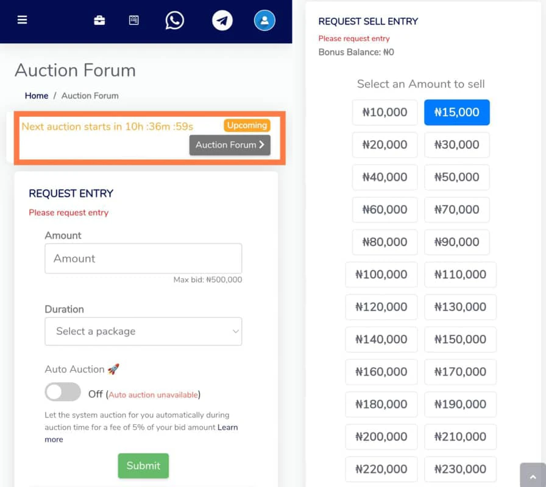Pick ₦130,000 amount option

click(460, 307)
